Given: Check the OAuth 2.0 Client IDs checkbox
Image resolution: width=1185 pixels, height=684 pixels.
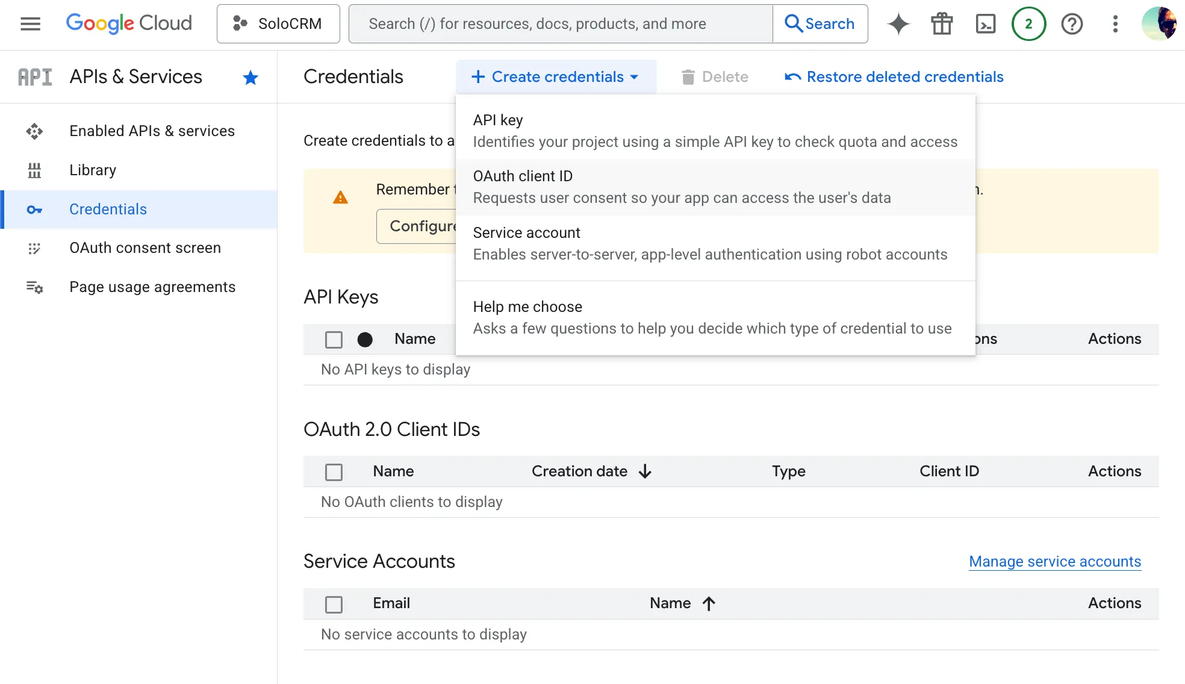Looking at the screenshot, I should pos(334,471).
